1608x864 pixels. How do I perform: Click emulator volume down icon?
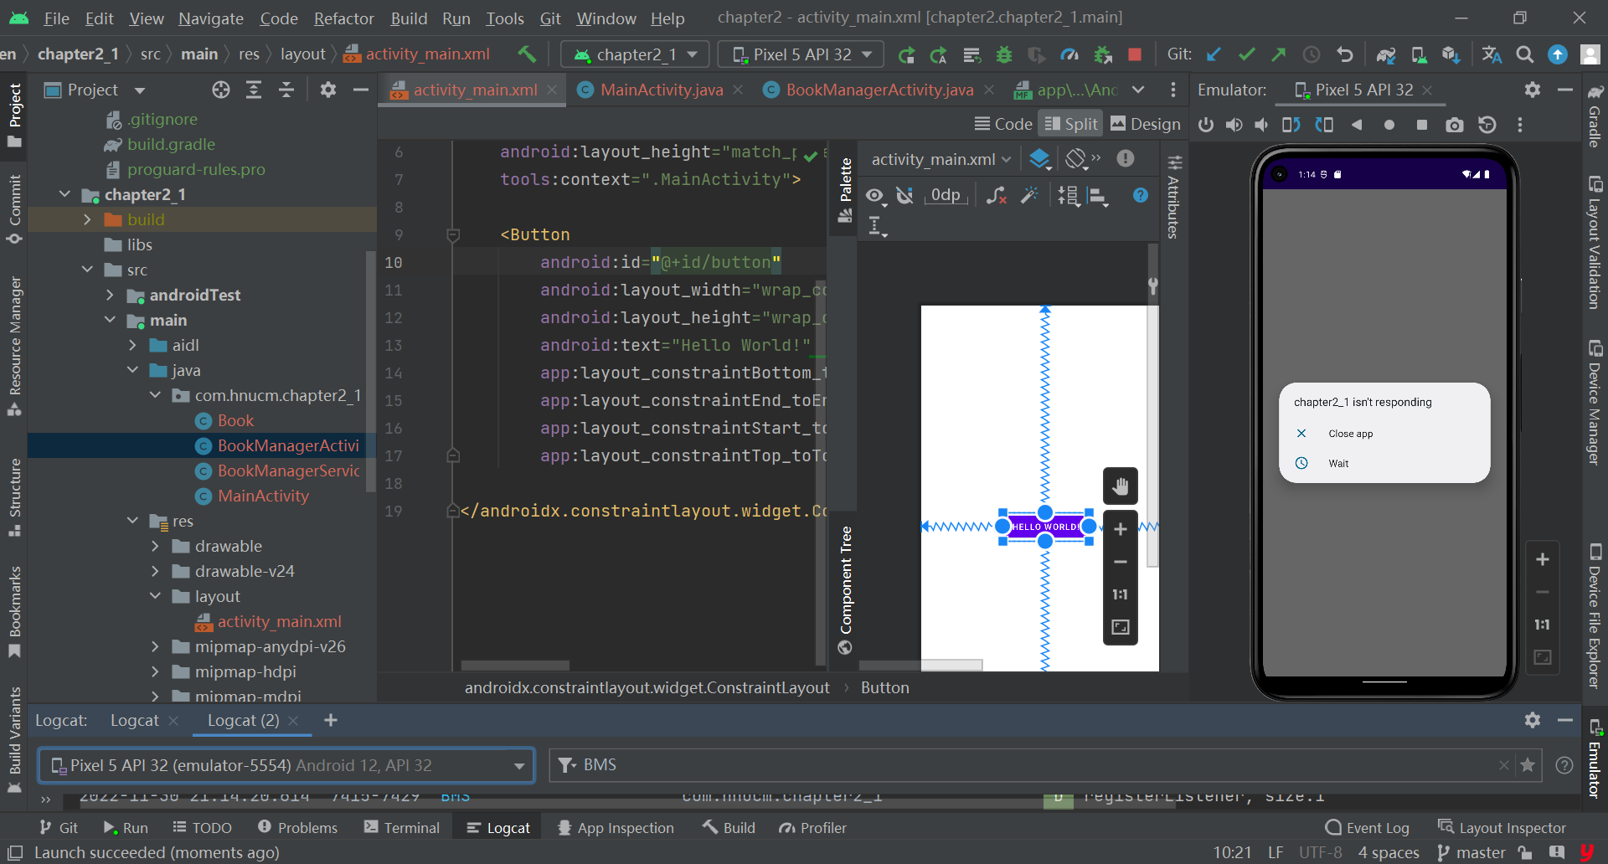1261,125
